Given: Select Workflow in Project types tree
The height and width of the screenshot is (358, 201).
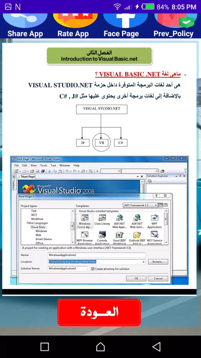Looking at the screenshot, I should coord(37,219).
